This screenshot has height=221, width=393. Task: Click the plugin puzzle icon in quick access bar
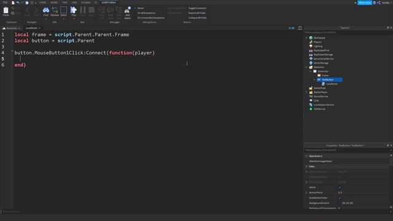click(27, 2)
